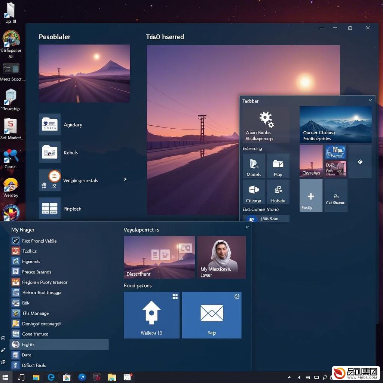Open the Tlouredhip desktop icon
383x383 pixels.
click(x=11, y=99)
